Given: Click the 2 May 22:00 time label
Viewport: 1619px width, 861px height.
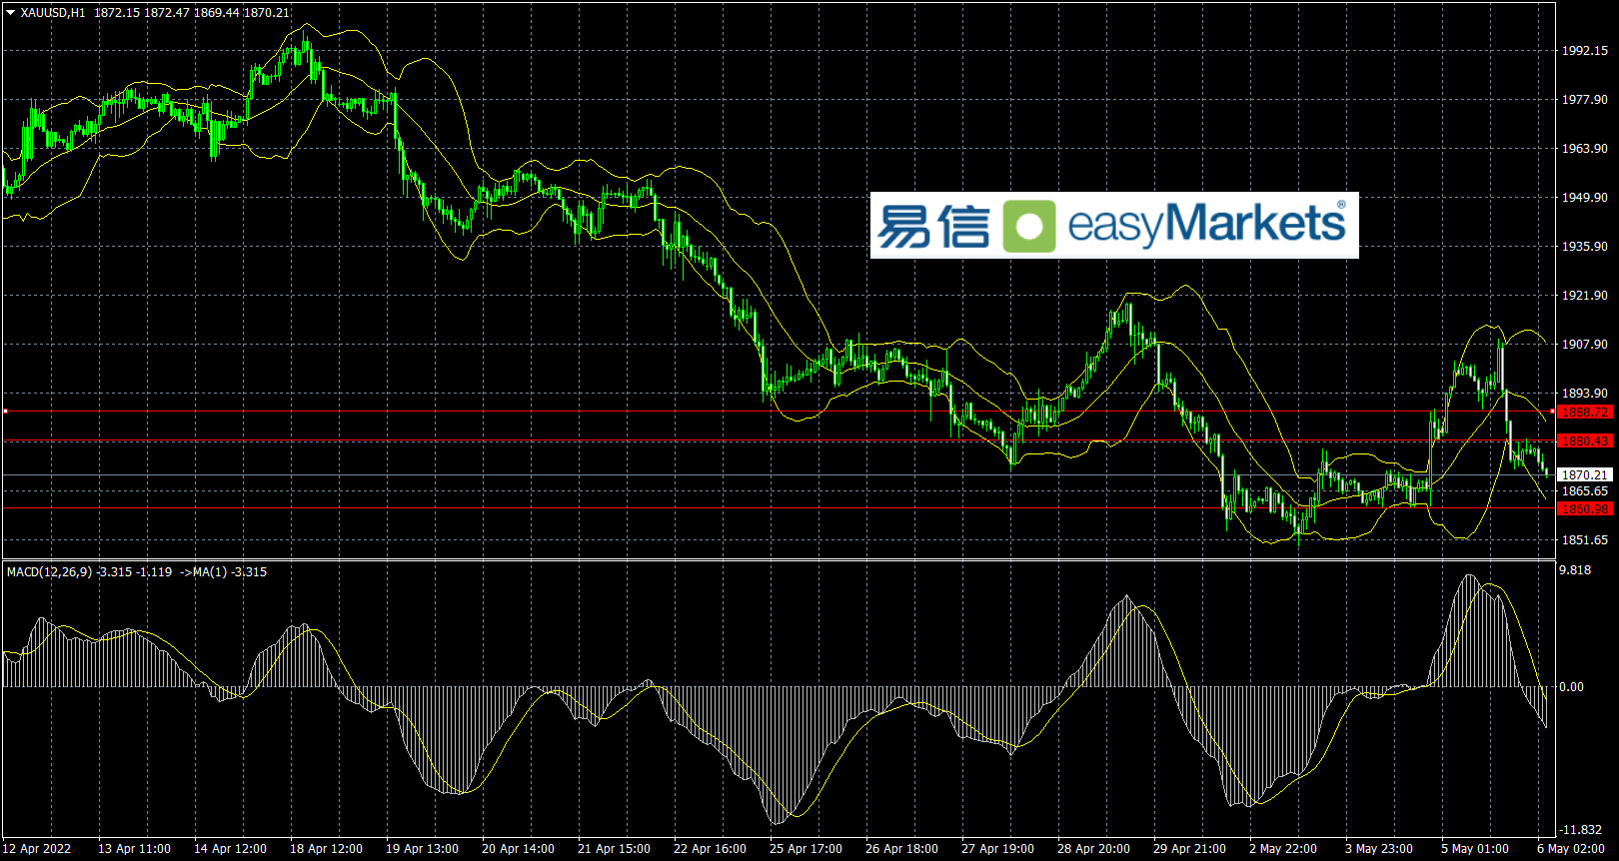Looking at the screenshot, I should click(1282, 849).
